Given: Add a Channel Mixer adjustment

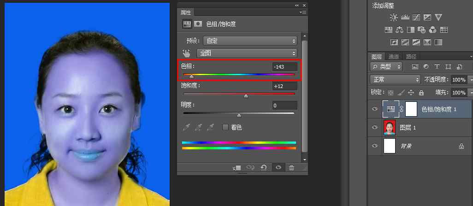Looking at the screenshot, I should [432, 29].
